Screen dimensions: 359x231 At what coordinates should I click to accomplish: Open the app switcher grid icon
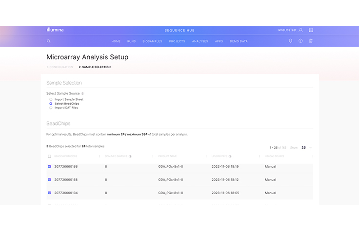pos(311,30)
